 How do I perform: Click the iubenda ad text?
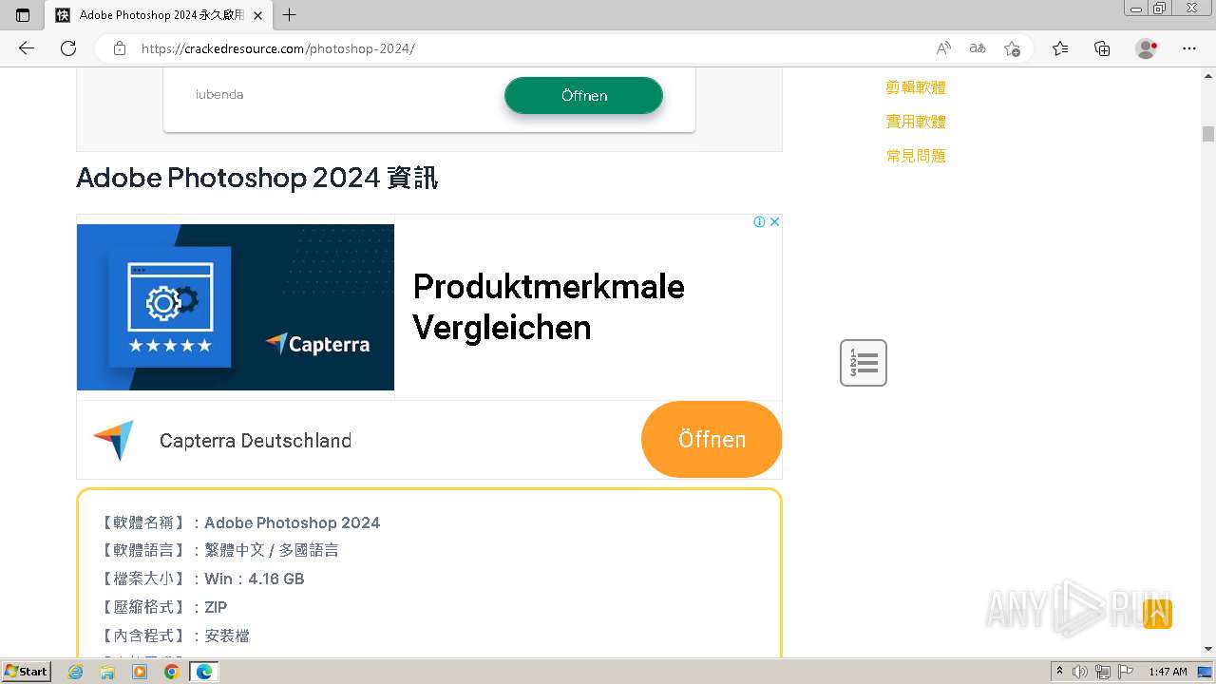tap(219, 95)
